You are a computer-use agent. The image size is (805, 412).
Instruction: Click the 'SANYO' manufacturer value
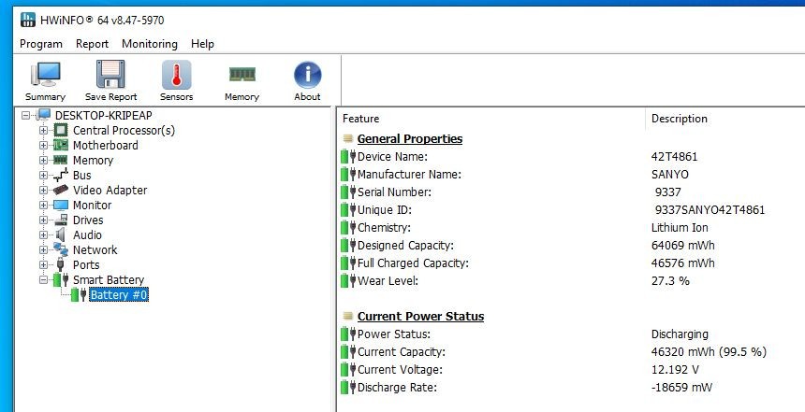(x=670, y=174)
